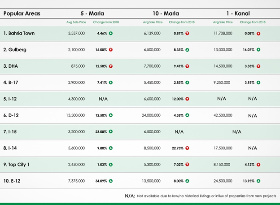The height and width of the screenshot is (205, 280).
Task: Click red down arrow beside DHA 12.50%
Action: [111, 66]
